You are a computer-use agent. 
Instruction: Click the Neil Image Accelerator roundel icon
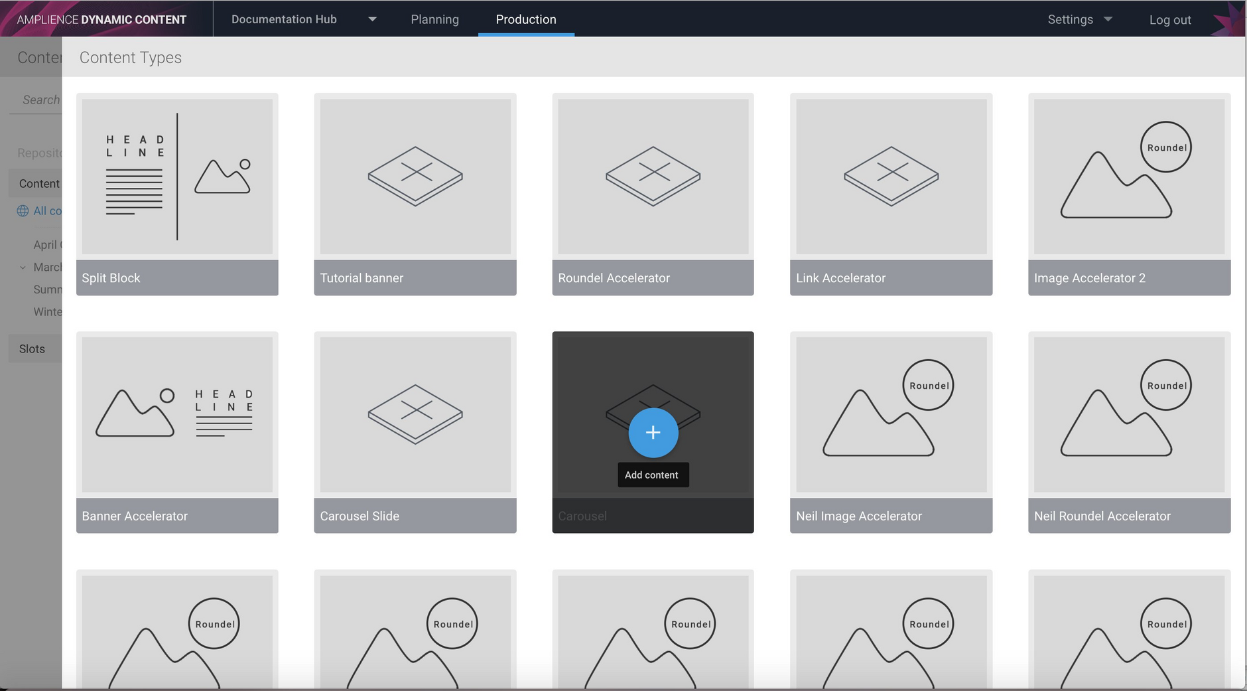pos(888,408)
